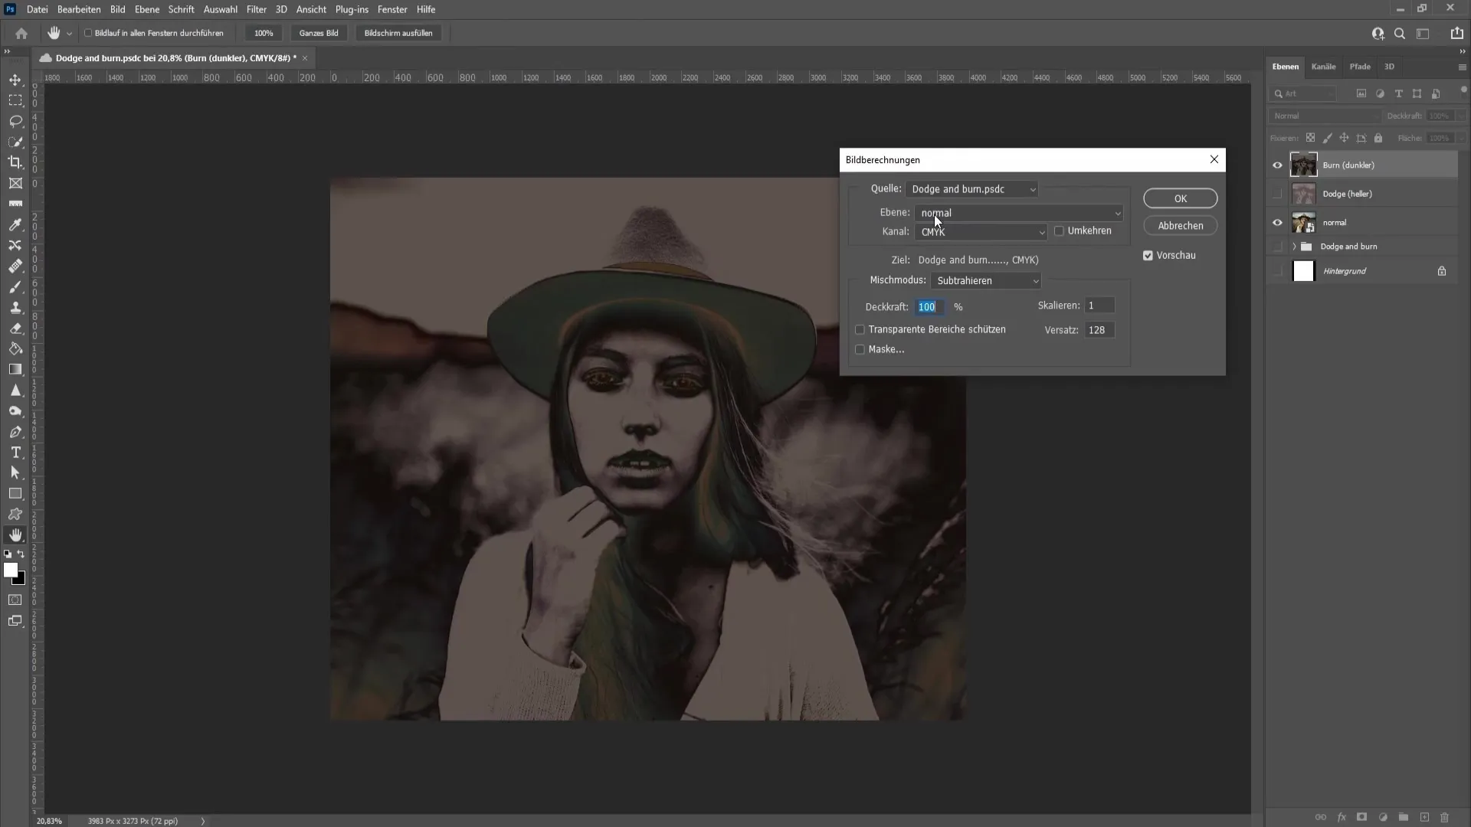Select the Crop tool
The image size is (1471, 827).
[15, 162]
